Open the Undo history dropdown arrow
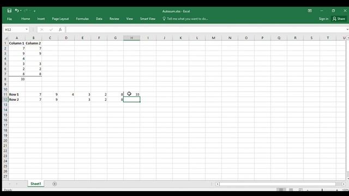 click(x=21, y=11)
